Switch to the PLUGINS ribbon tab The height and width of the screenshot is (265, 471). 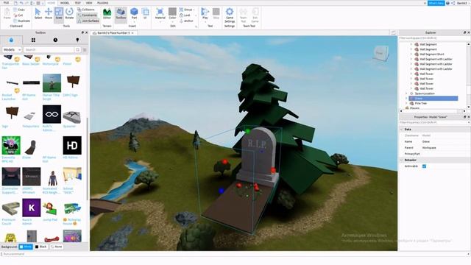103,3
